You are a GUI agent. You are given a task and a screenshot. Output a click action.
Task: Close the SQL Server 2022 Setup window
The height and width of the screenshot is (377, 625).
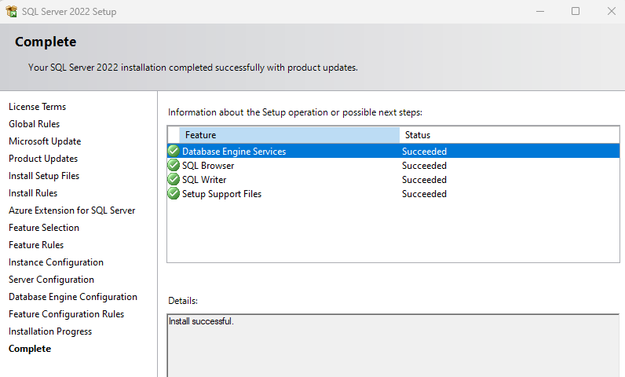pos(612,11)
